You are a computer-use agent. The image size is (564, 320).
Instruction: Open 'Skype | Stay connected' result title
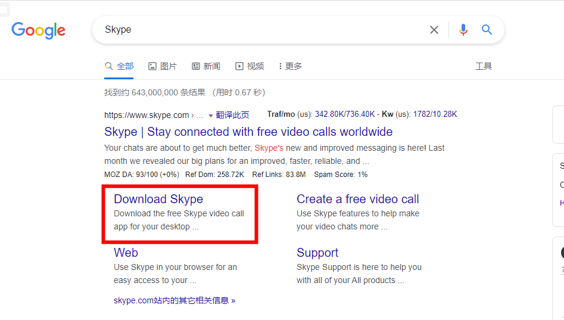(248, 132)
